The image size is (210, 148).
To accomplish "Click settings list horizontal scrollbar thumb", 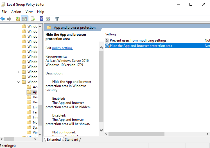I will pos(136,134).
